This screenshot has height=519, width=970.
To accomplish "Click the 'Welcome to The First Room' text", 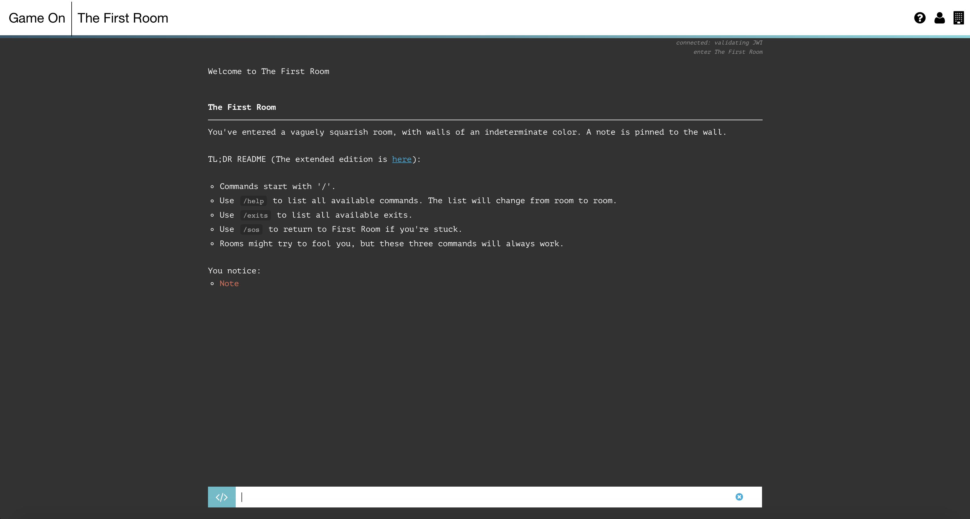I will click(268, 72).
